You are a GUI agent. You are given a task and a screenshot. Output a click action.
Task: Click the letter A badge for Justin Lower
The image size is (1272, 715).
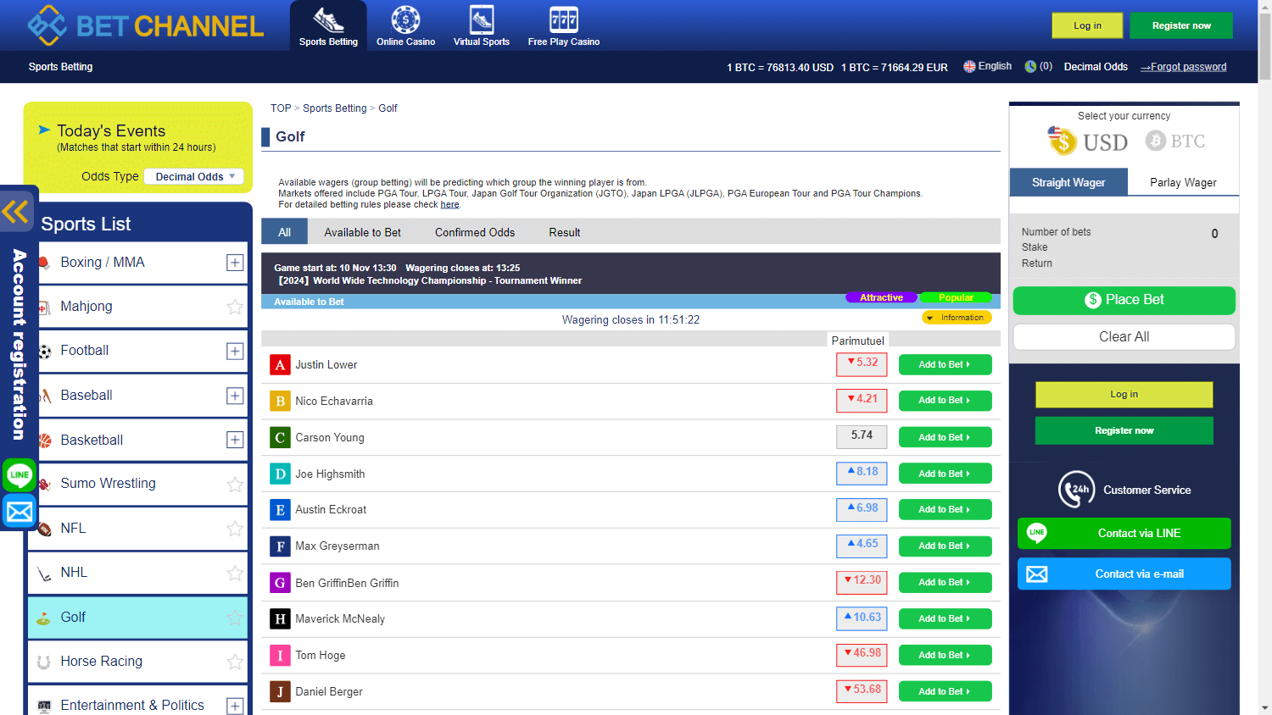pos(280,365)
